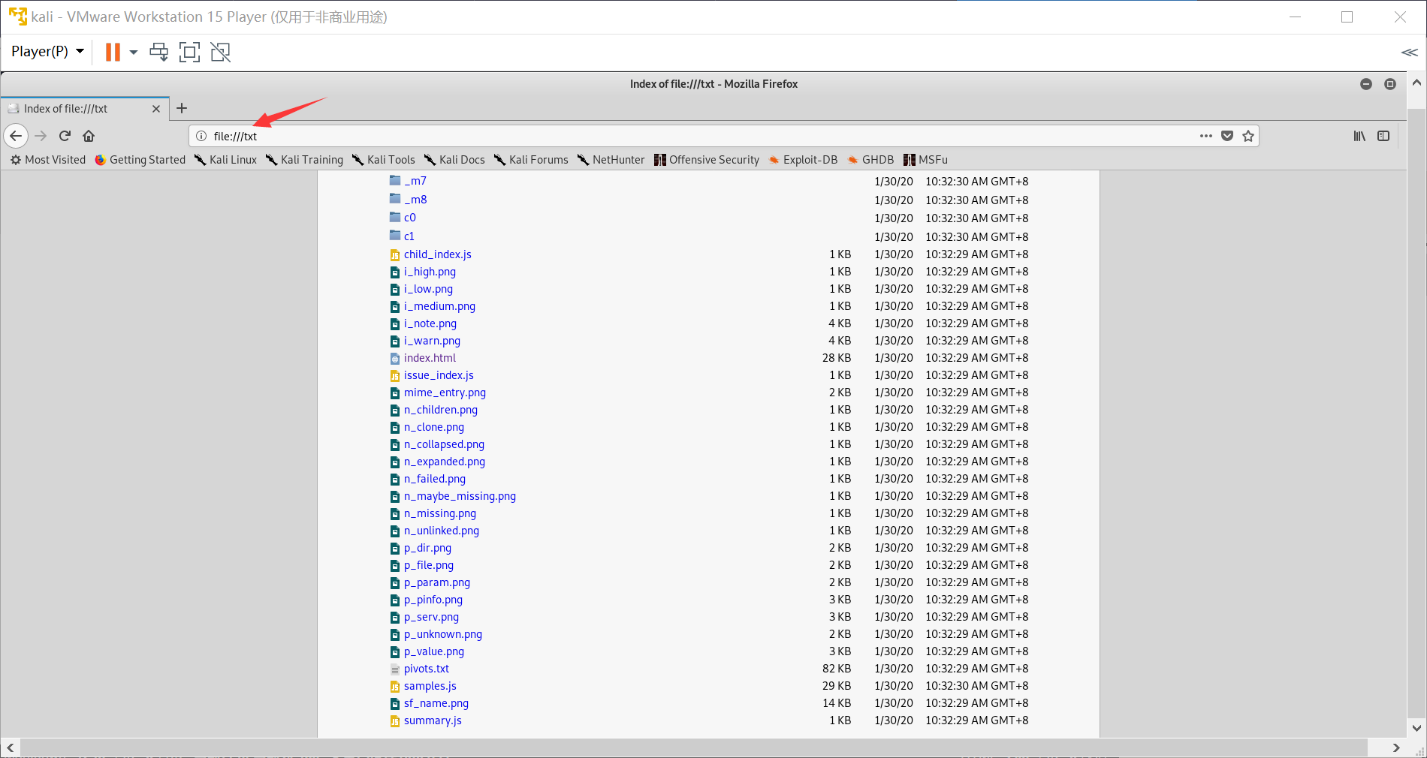Open the Offensive Security bookmark
The height and width of the screenshot is (758, 1427).
(707, 160)
